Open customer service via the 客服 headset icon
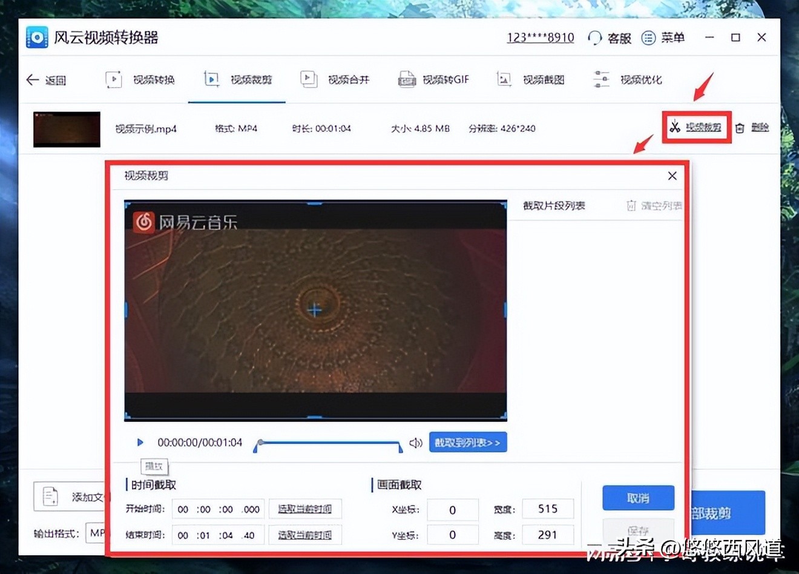 (x=594, y=38)
